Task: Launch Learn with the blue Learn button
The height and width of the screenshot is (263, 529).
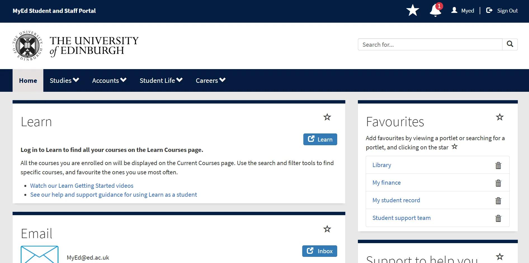Action: (320, 139)
